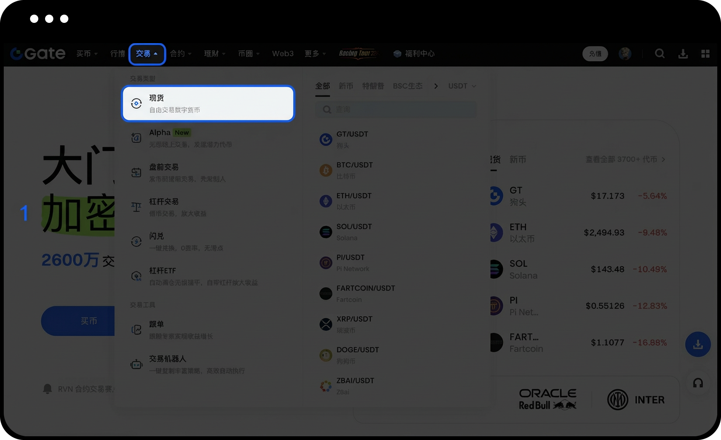
Task: Open the grid apps menu icon
Action: point(705,54)
